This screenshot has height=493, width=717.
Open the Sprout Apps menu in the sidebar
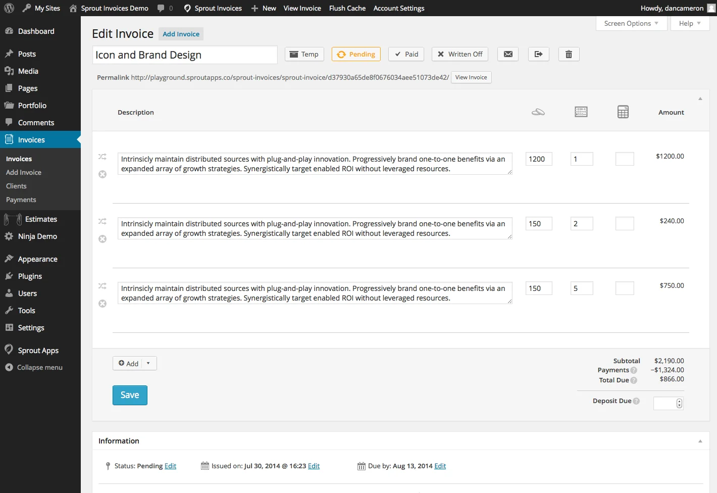point(37,350)
